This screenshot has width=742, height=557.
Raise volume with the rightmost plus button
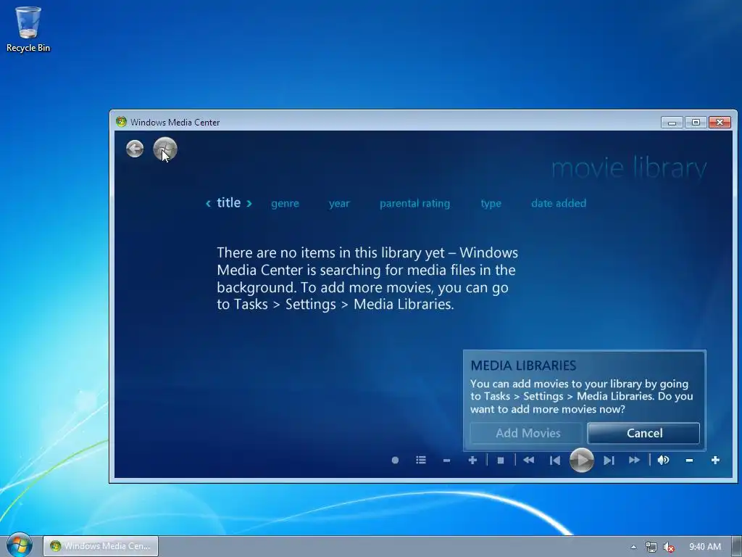(715, 460)
